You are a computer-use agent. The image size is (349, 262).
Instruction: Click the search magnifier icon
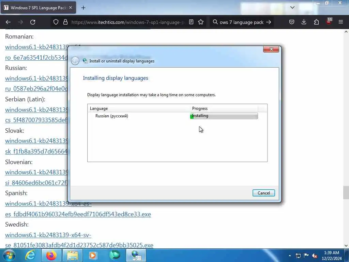pos(215,22)
